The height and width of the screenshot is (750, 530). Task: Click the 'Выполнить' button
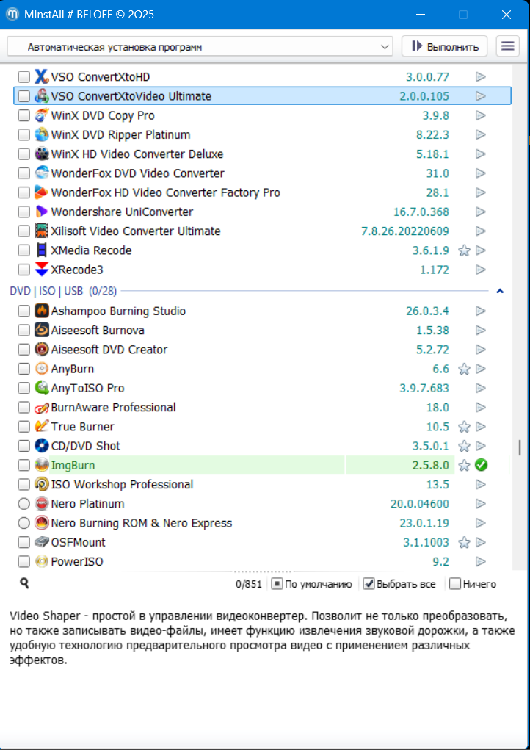pos(445,46)
